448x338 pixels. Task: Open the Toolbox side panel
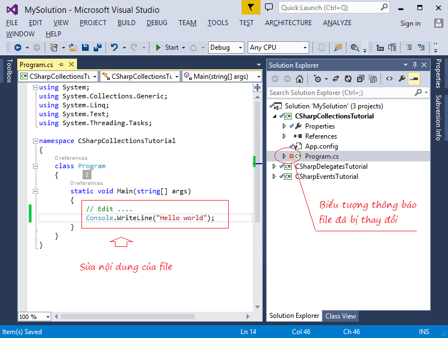click(x=9, y=71)
